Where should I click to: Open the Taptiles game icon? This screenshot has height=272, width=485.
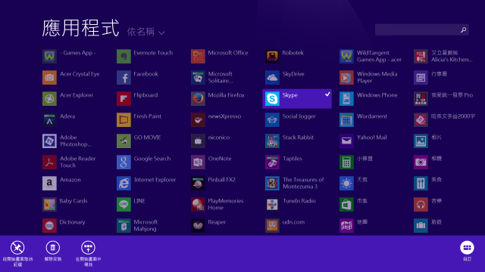272,162
